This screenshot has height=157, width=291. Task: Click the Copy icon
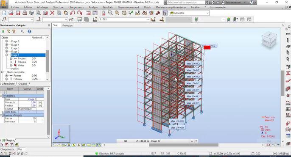(59, 13)
